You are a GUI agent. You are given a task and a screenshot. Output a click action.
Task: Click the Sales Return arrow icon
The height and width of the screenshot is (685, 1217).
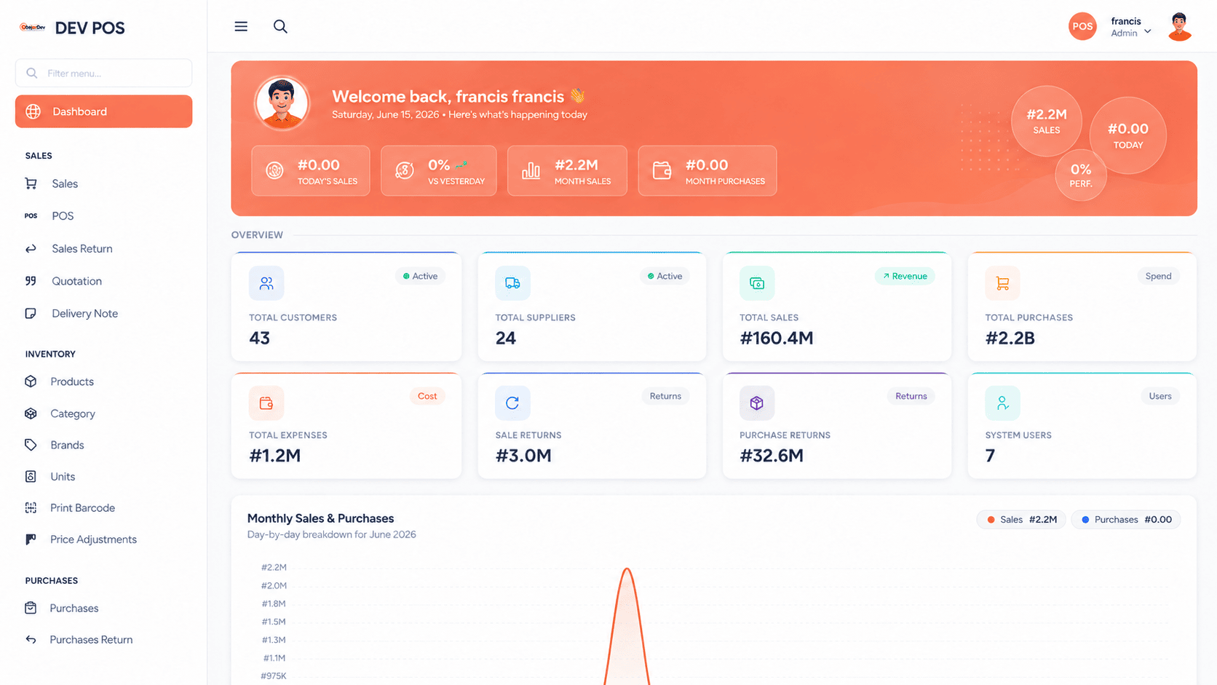point(31,249)
